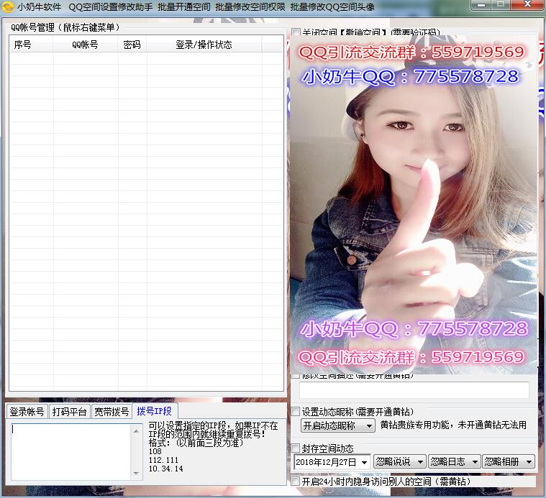Expand the 2018年12月27日 date picker

[x=365, y=462]
